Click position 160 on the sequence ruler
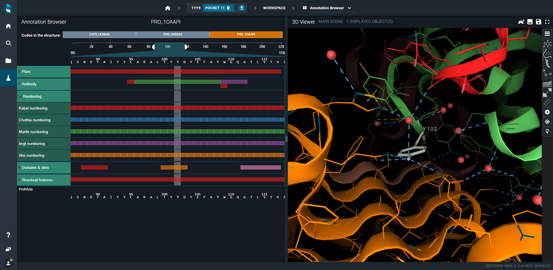The height and width of the screenshot is (270, 553). tap(224, 46)
